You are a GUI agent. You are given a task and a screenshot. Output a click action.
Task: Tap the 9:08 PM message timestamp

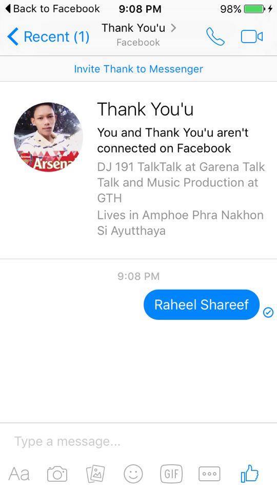point(138,276)
